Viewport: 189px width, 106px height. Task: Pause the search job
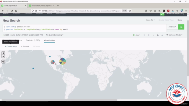tap(144, 35)
